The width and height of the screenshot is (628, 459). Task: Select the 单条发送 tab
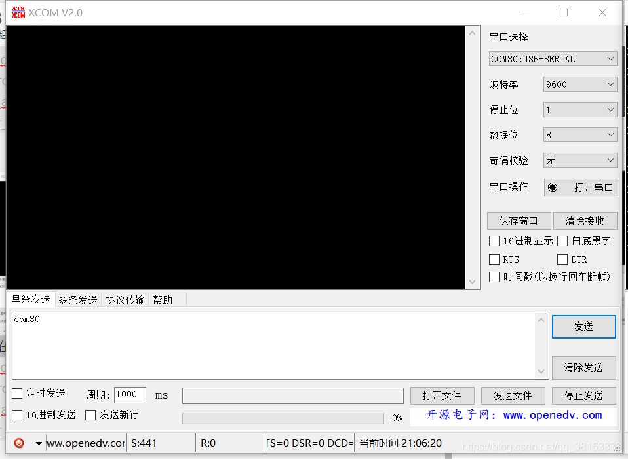(x=31, y=299)
